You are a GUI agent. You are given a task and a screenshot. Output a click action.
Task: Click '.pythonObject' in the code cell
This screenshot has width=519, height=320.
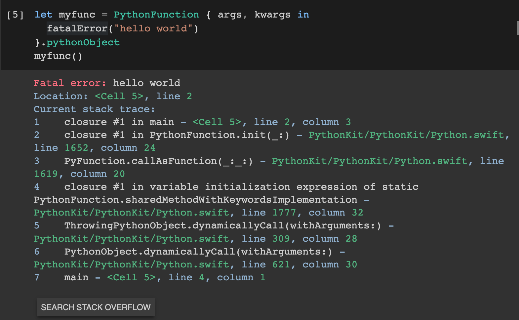tap(80, 43)
